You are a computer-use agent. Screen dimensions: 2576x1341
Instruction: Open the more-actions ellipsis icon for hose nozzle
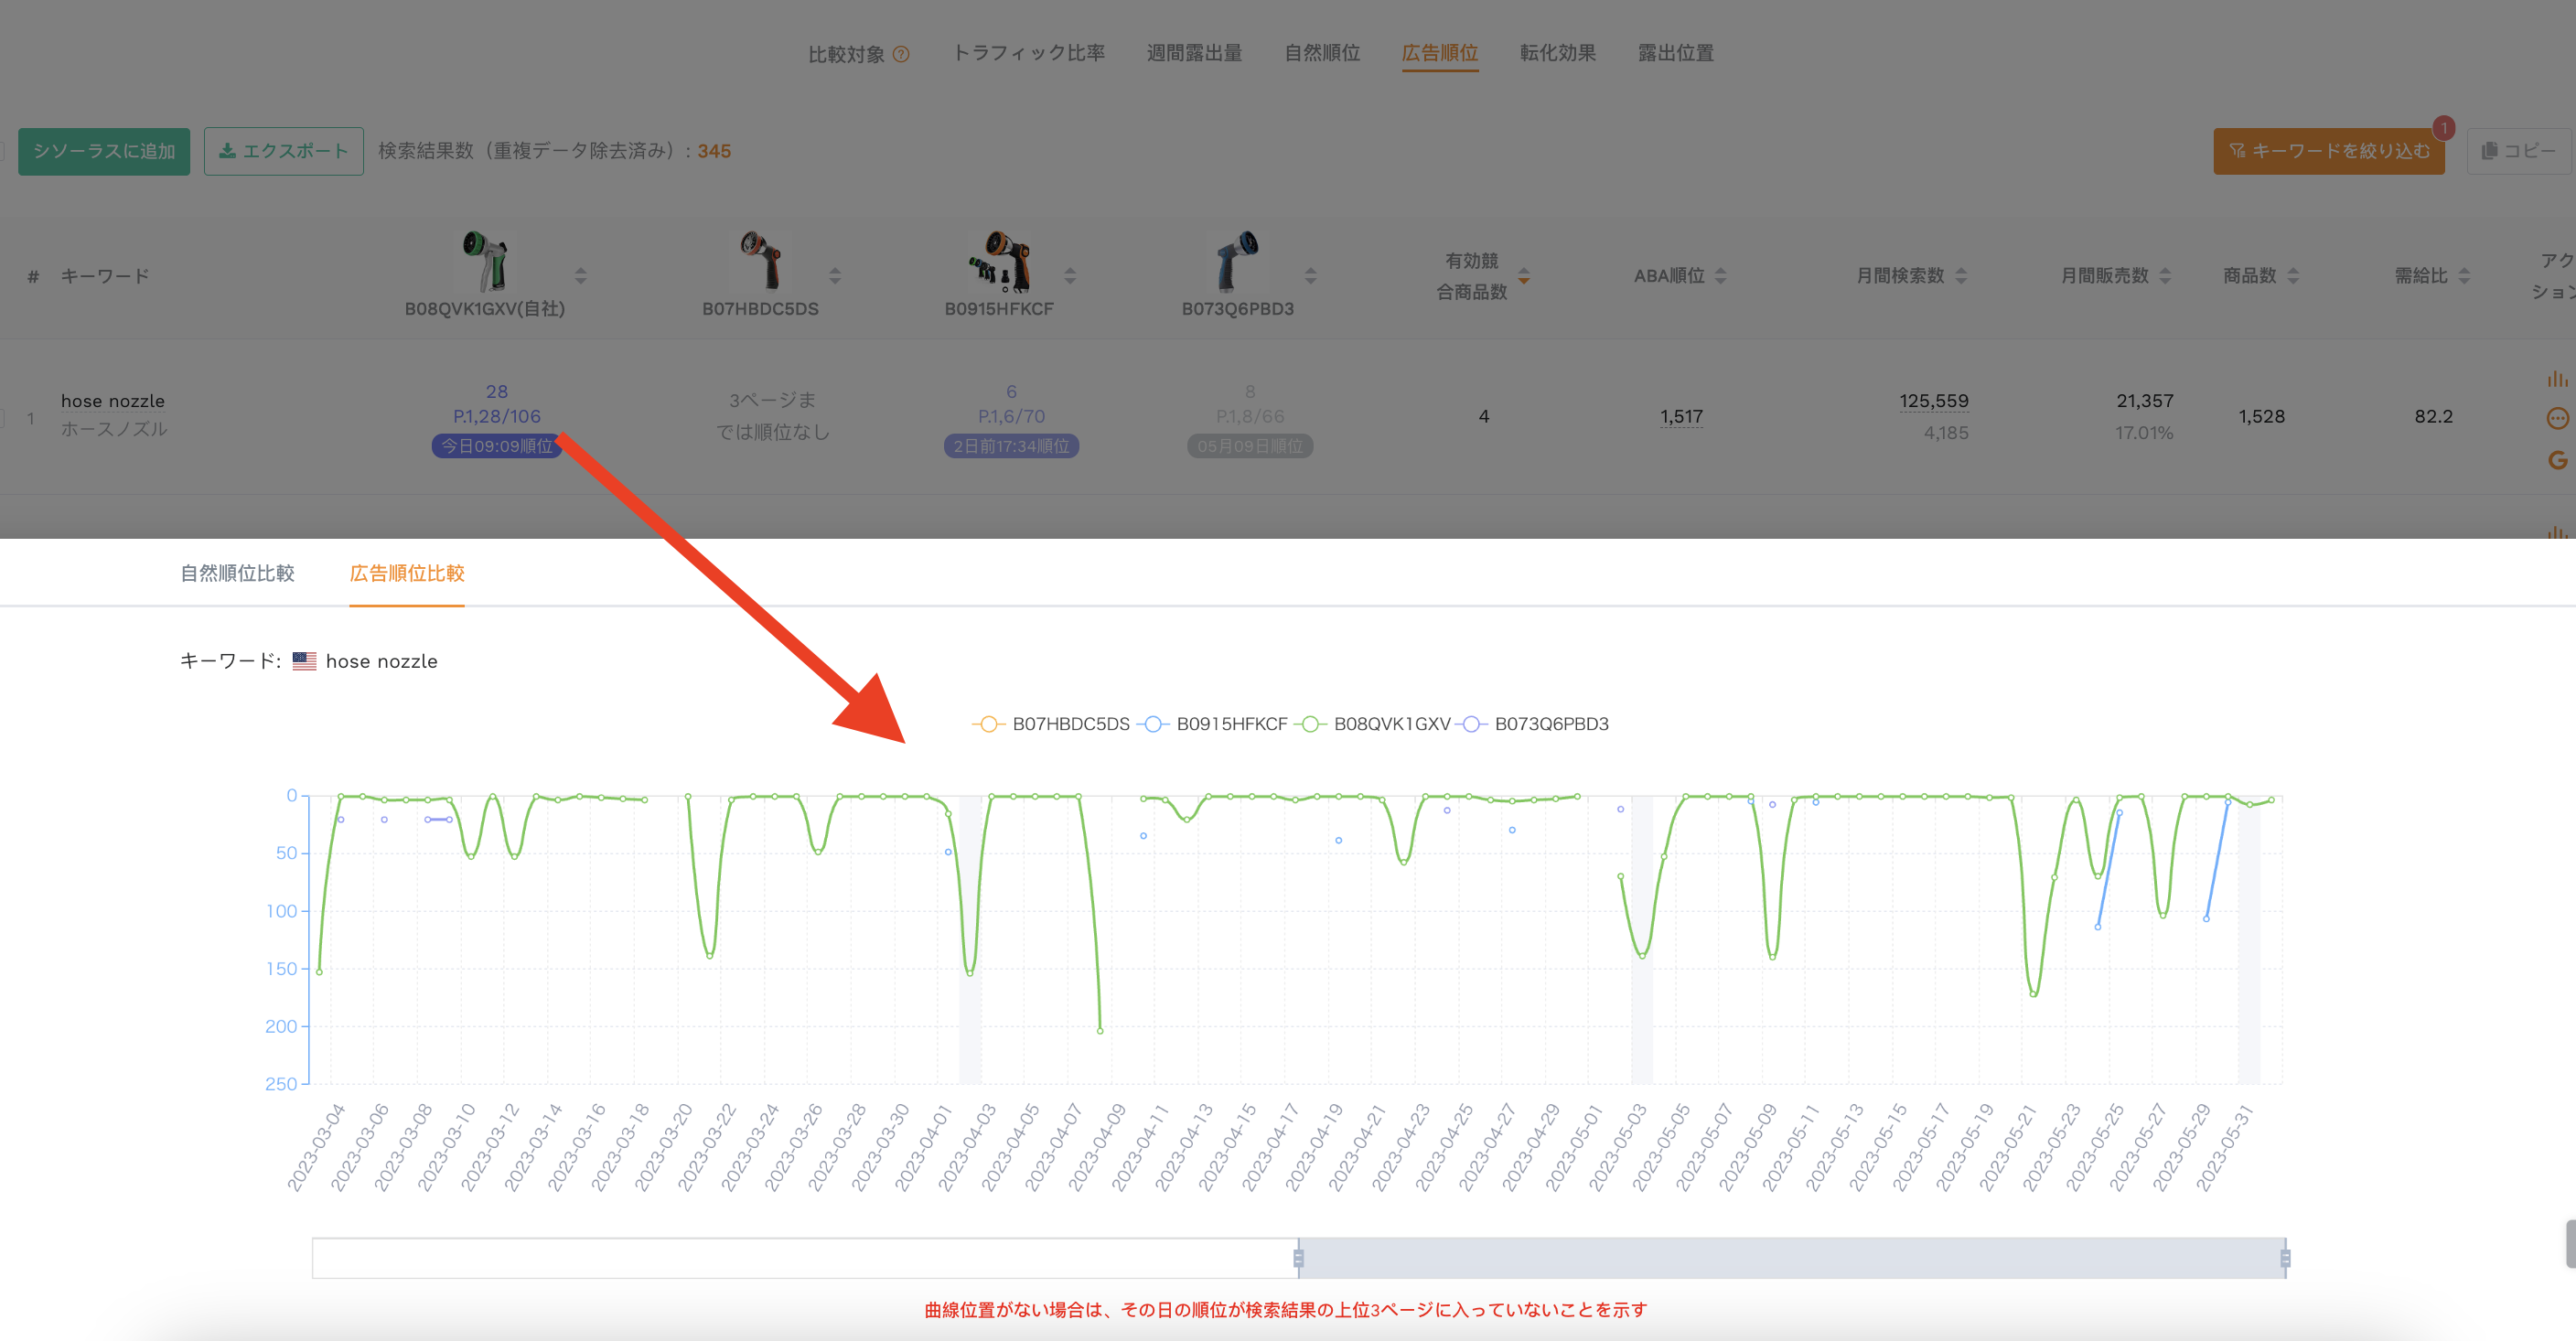click(2557, 418)
